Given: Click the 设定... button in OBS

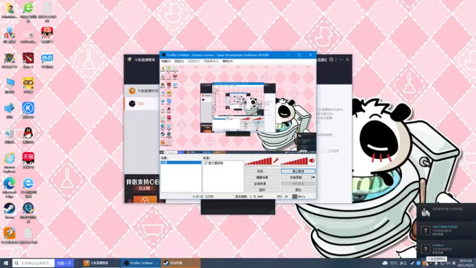Looking at the screenshot, I should pos(262,171).
